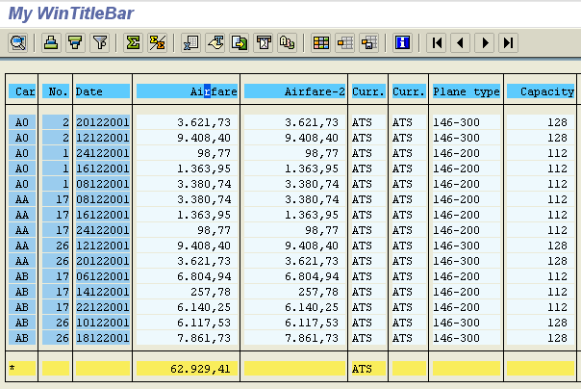
Task: Select date cell 14122001
Action: point(103,292)
